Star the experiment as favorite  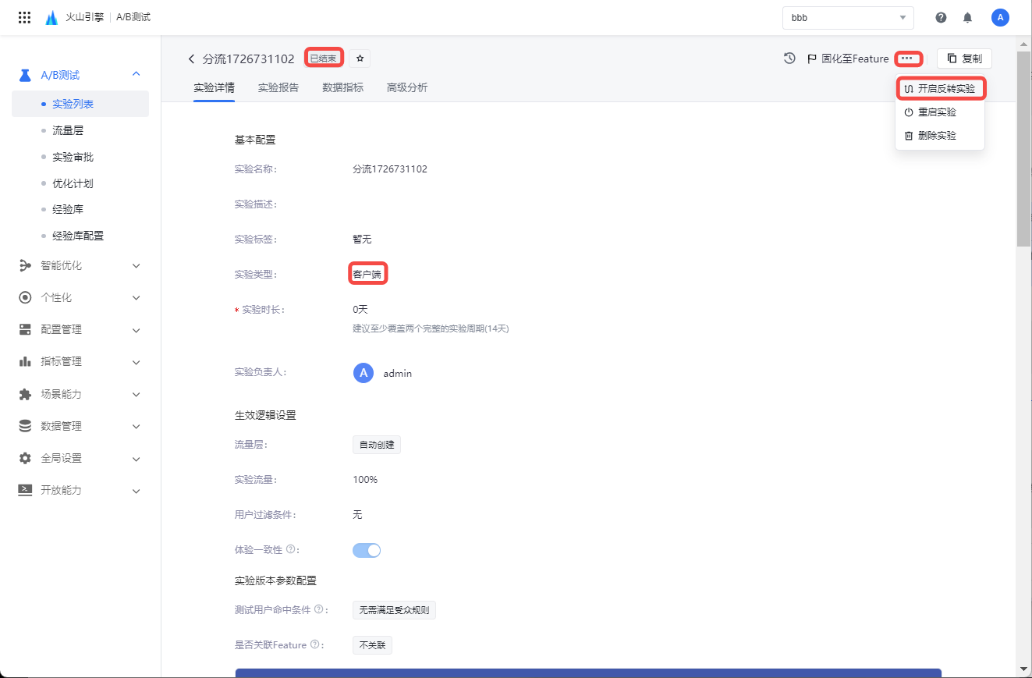360,59
